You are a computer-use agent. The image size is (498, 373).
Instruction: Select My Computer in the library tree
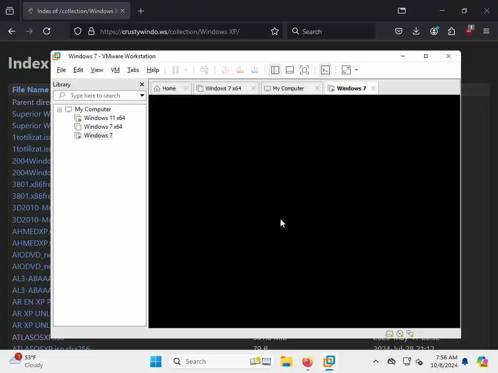pyautogui.click(x=93, y=109)
